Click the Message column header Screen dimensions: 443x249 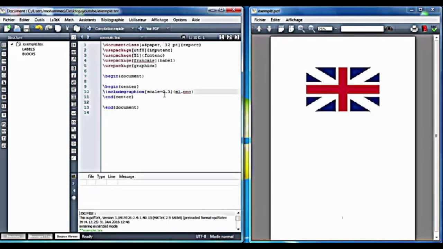pyautogui.click(x=127, y=176)
